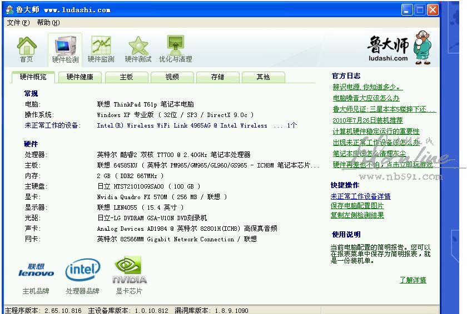This screenshot has width=467, height=314.
Task: Open the 硬件测试 hardware test icon
Action: (x=138, y=49)
